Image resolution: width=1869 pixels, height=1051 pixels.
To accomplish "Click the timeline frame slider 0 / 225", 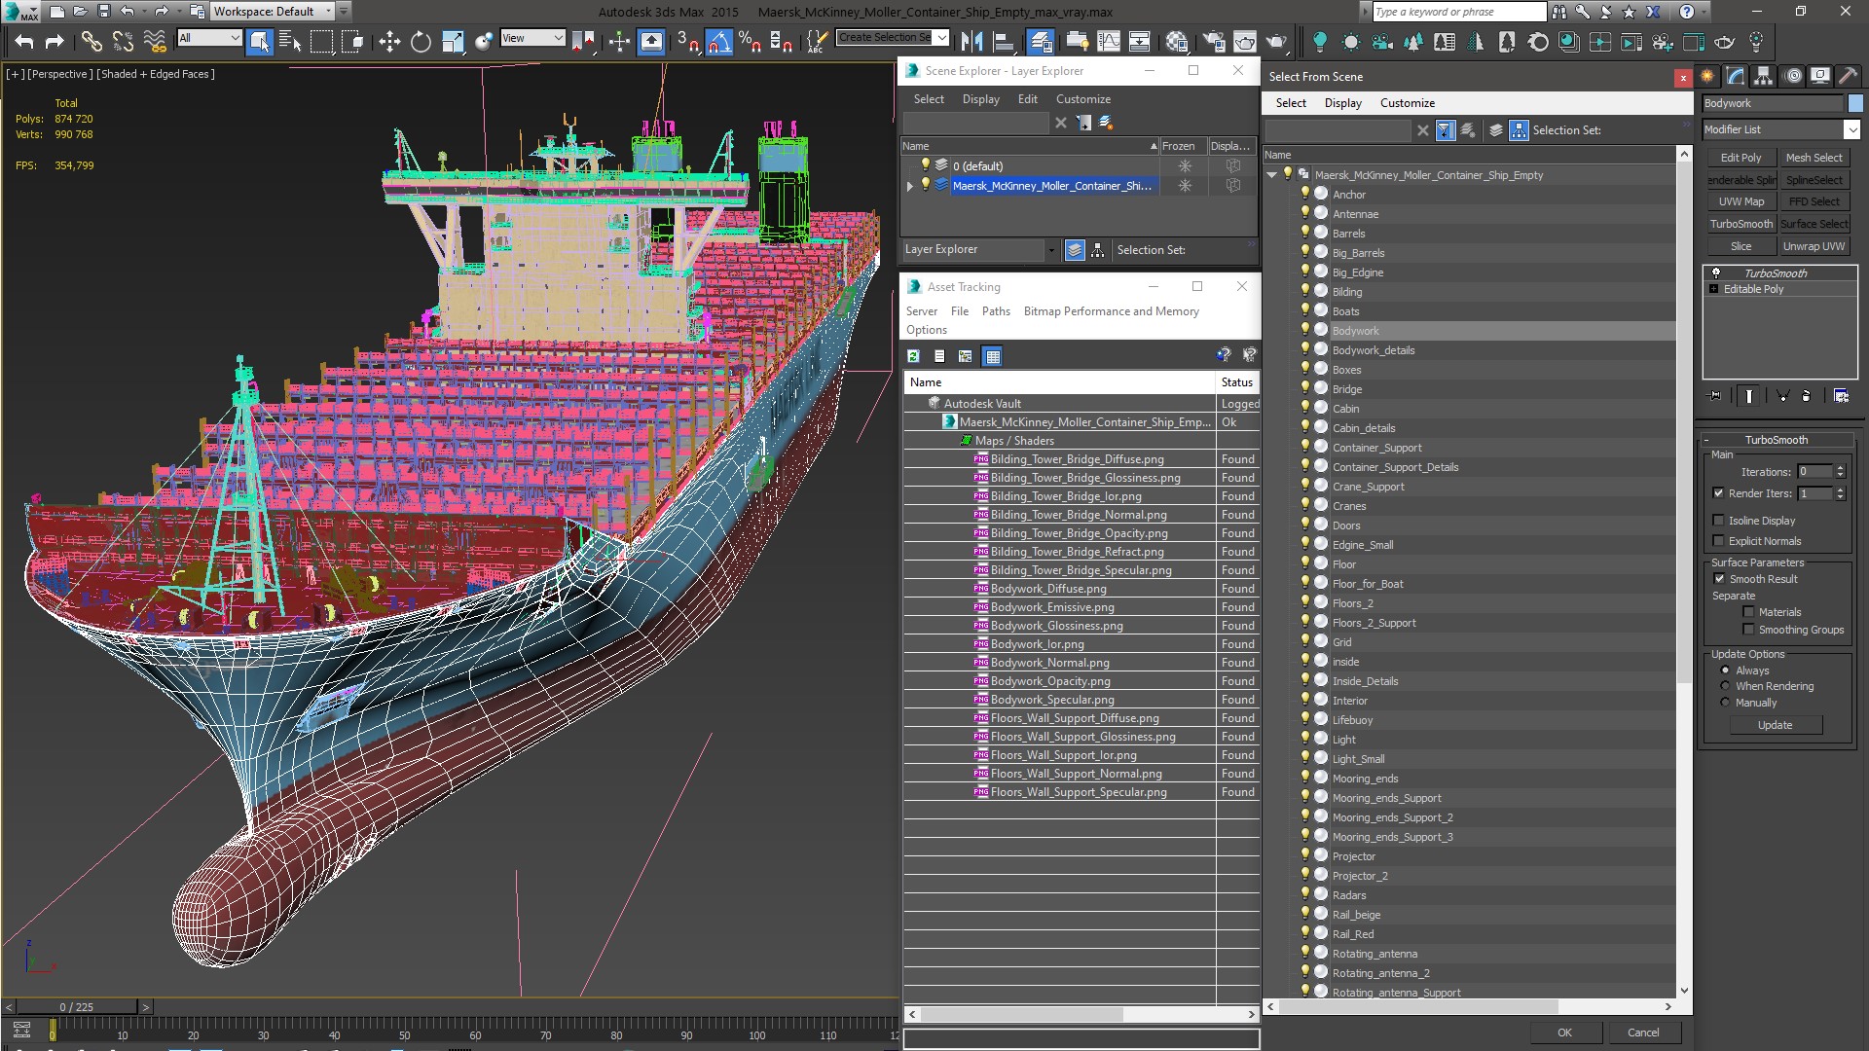I will (x=77, y=1007).
